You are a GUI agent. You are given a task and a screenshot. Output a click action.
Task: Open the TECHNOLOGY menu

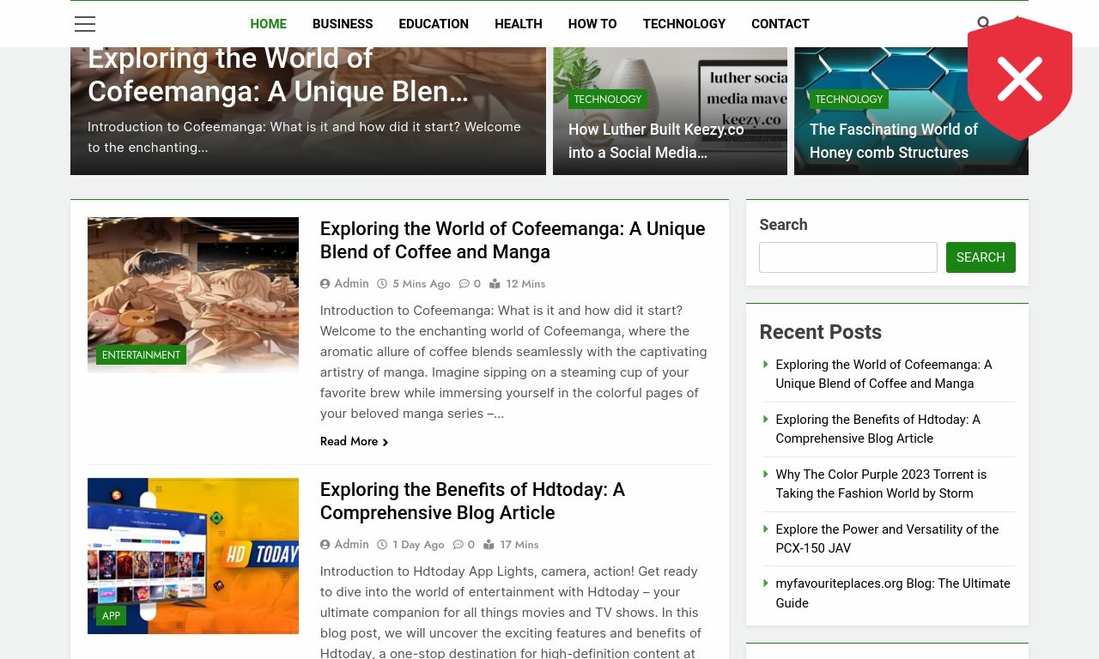pos(684,24)
